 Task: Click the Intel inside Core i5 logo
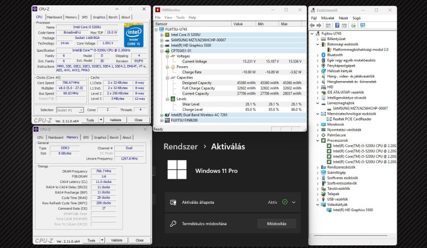tap(133, 35)
